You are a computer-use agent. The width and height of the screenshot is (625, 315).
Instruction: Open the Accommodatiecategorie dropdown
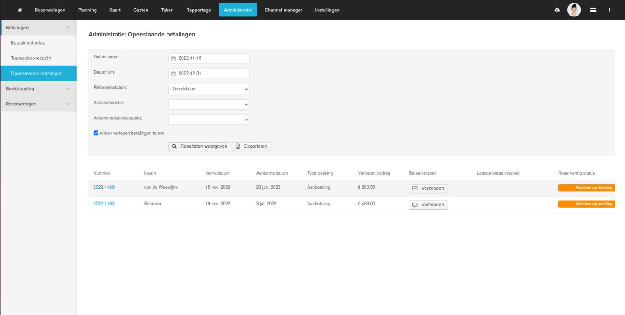click(209, 120)
